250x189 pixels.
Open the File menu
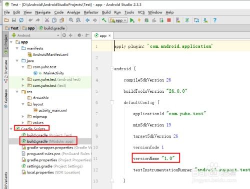pyautogui.click(x=7, y=12)
